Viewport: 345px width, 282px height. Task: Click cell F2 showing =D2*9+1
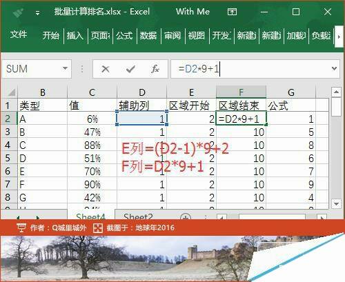(241, 119)
